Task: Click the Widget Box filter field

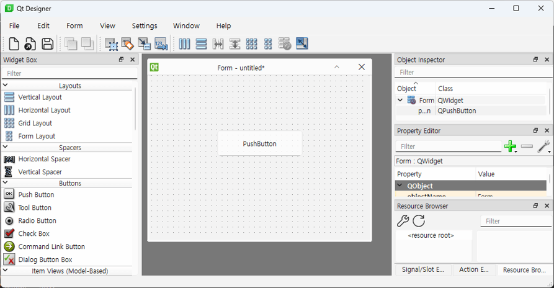Action: pyautogui.click(x=69, y=73)
